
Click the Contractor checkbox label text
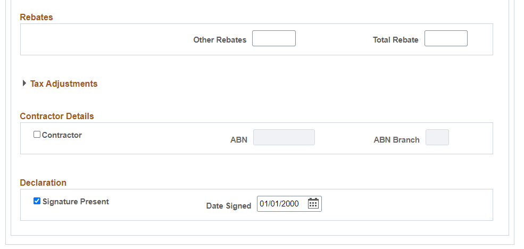(x=62, y=135)
